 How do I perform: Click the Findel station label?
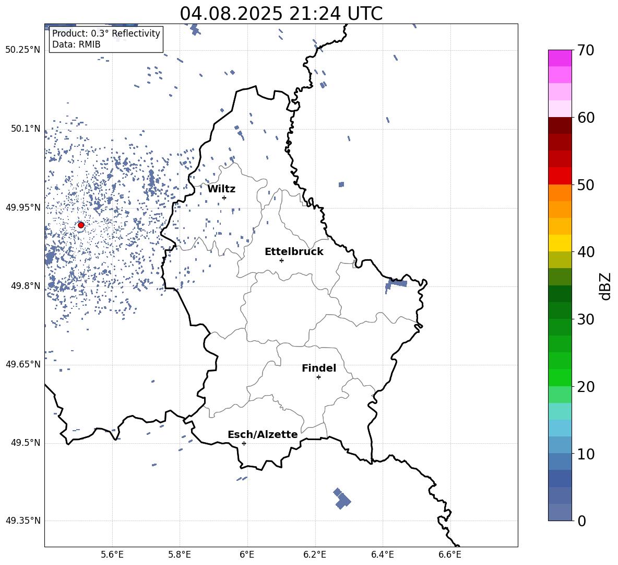pos(319,368)
